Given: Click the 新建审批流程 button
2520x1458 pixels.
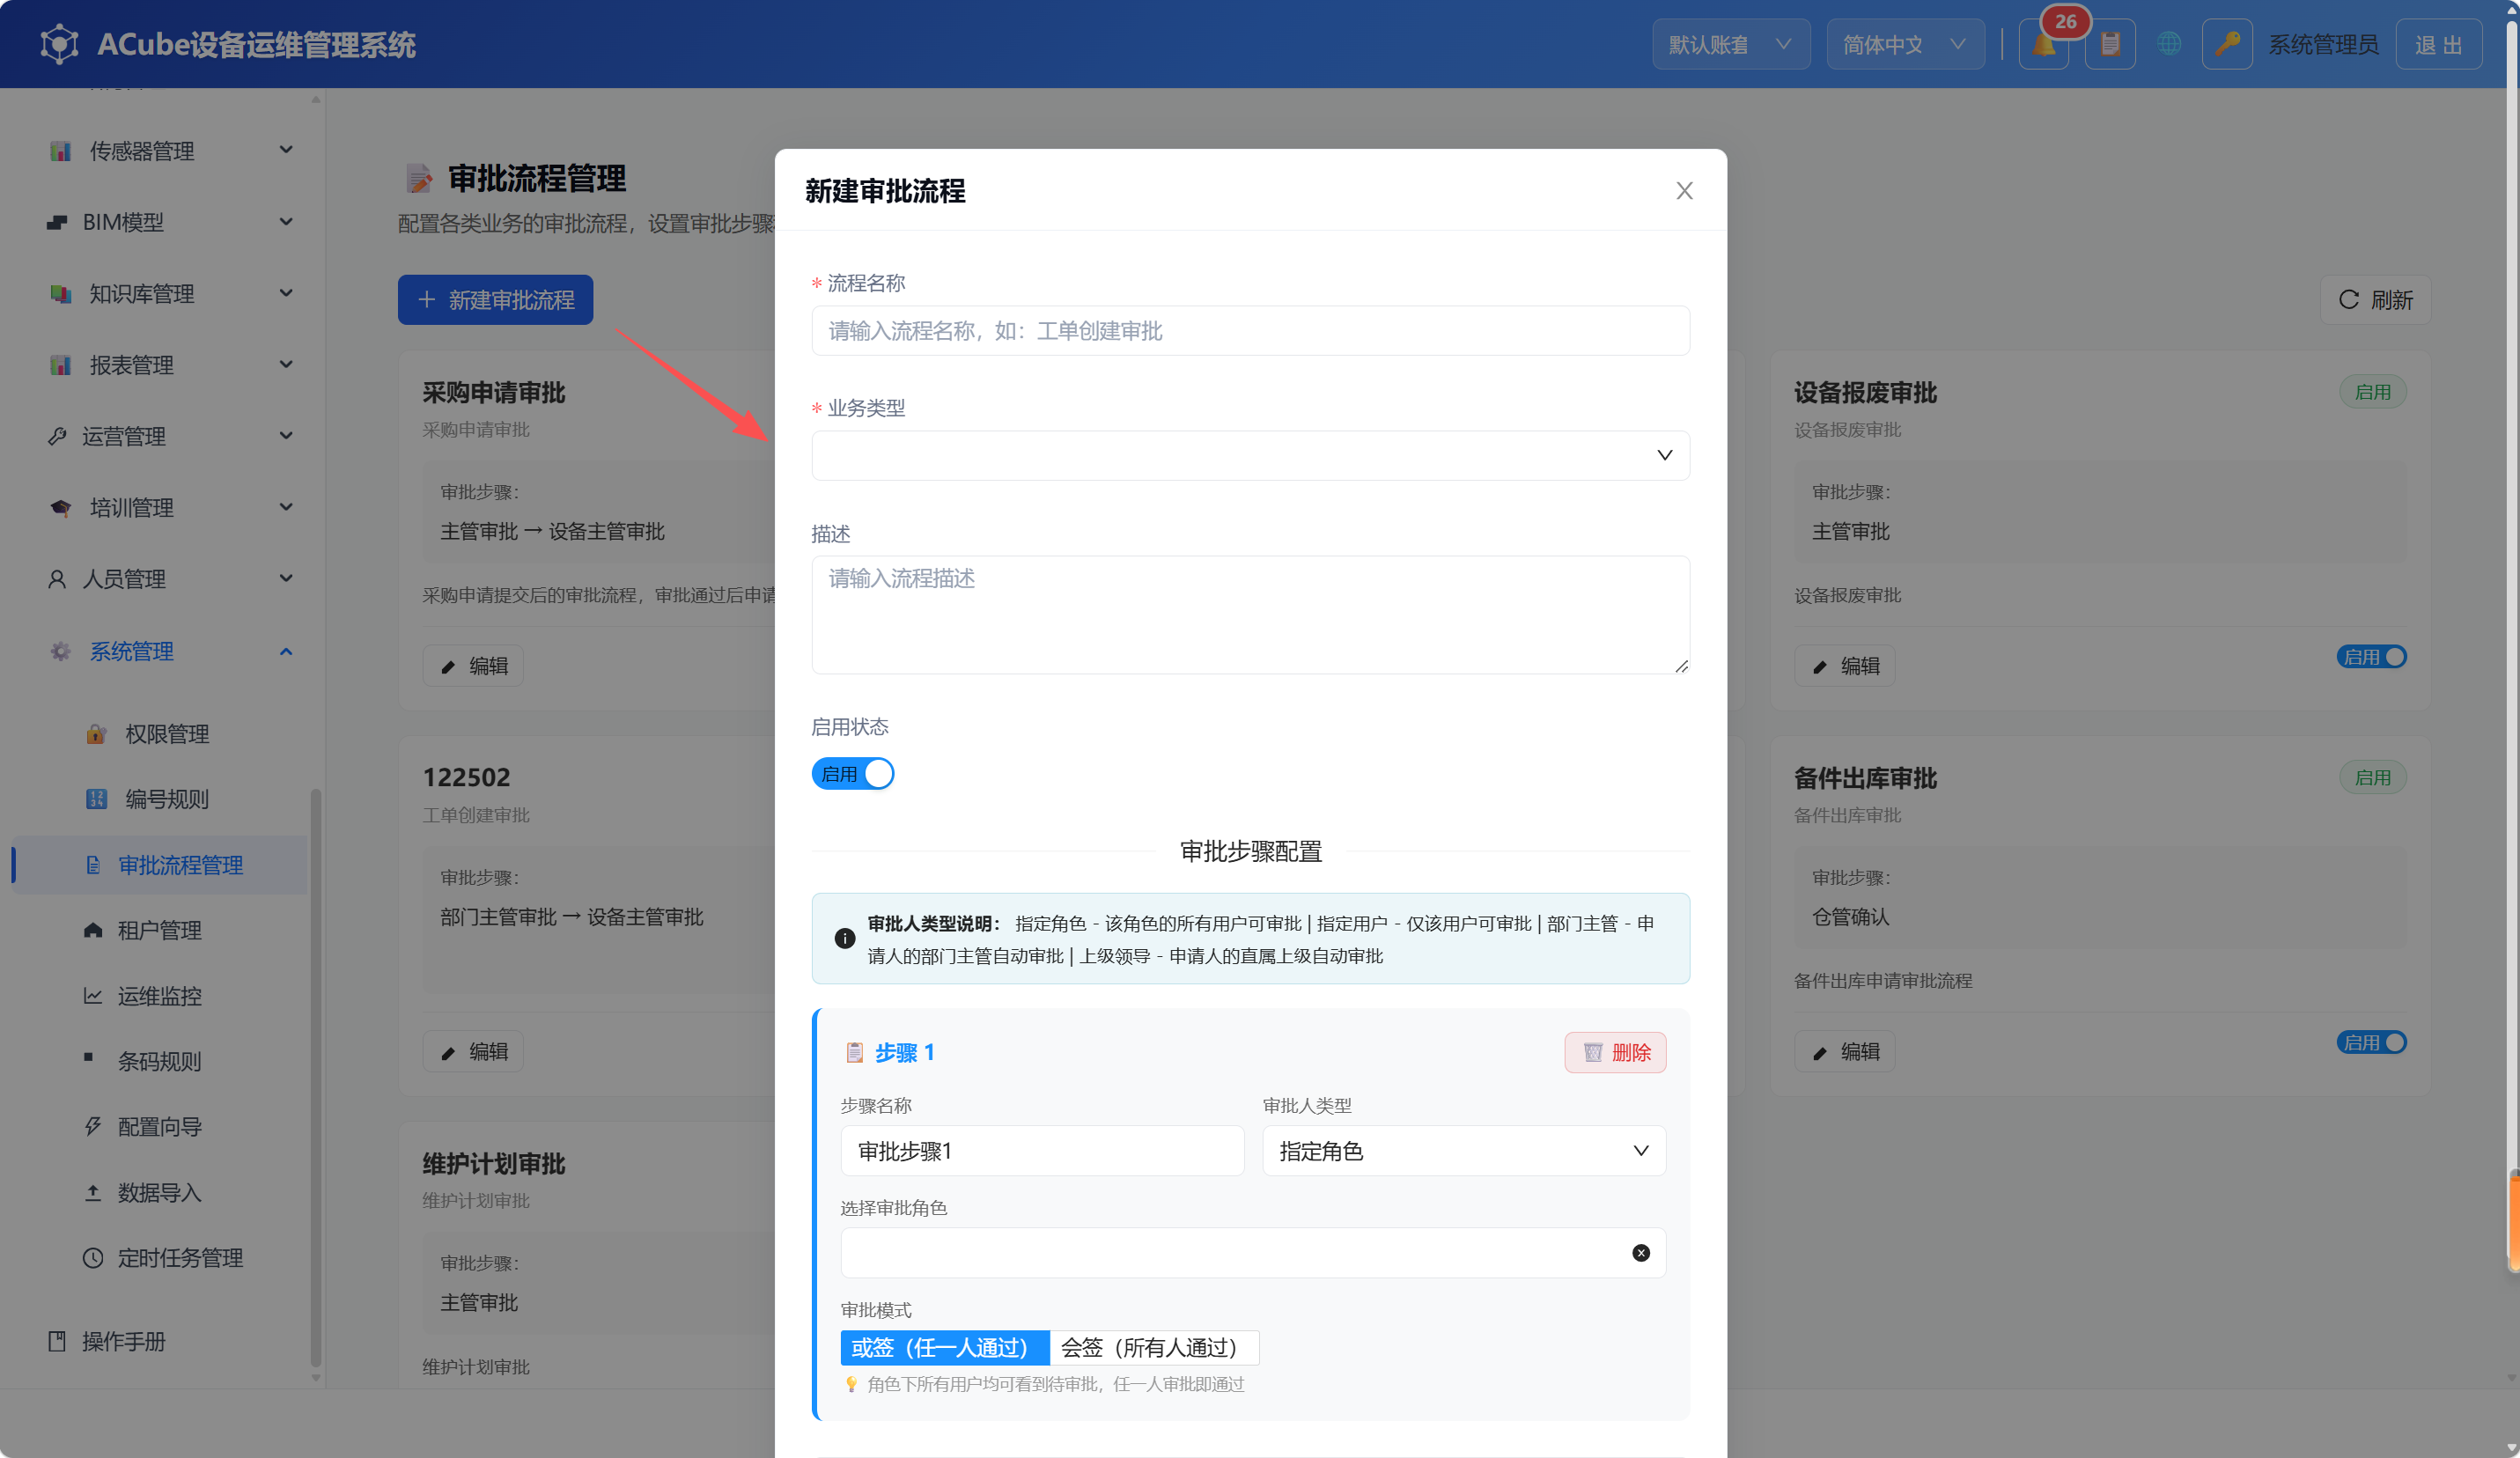Looking at the screenshot, I should pos(495,300).
